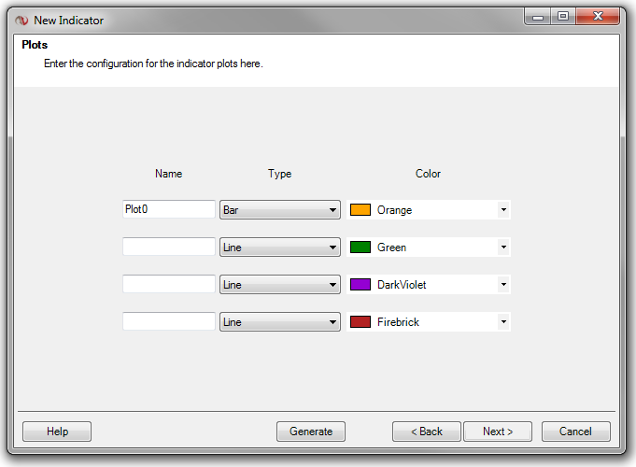Focus the empty name field beside DarkViolet
The width and height of the screenshot is (636, 467).
(169, 284)
